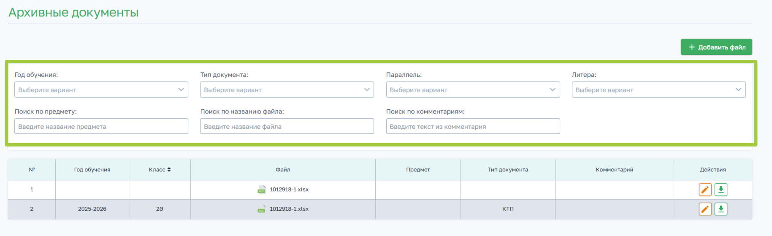
Task: Open the Год обучения dropdown
Action: coord(101,90)
